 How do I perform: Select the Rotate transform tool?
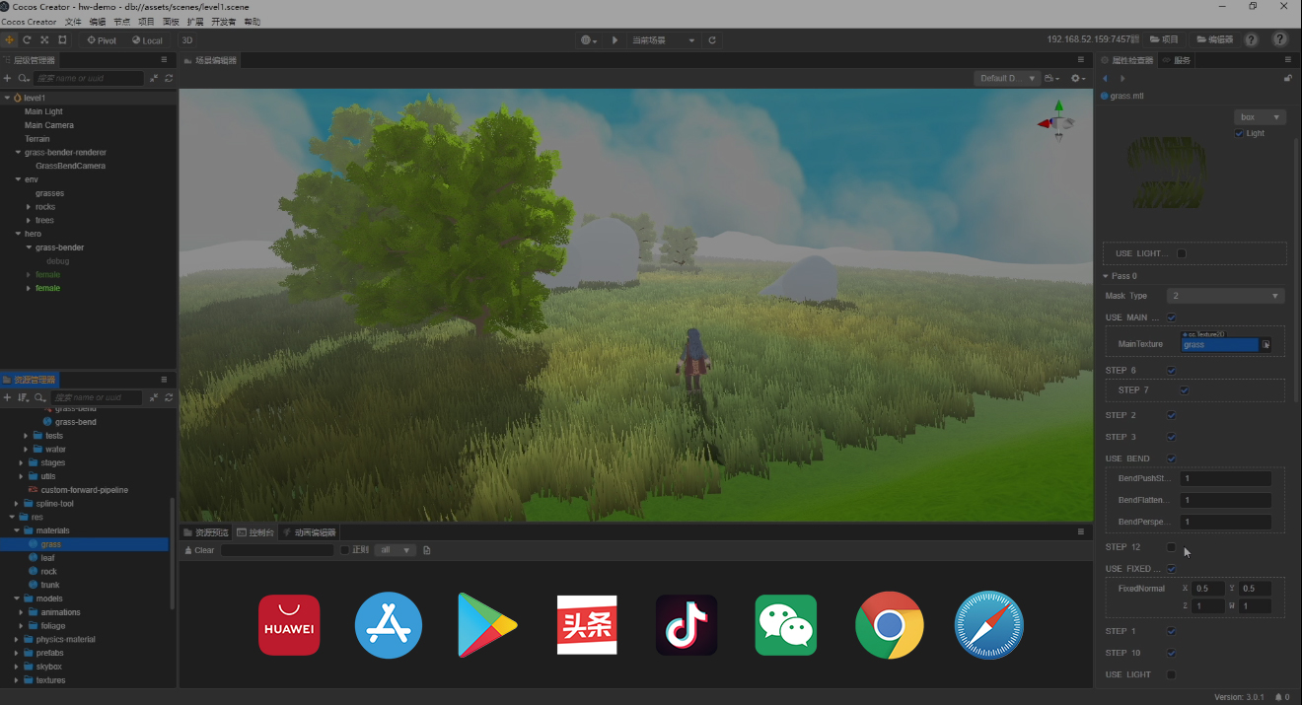[x=27, y=40]
